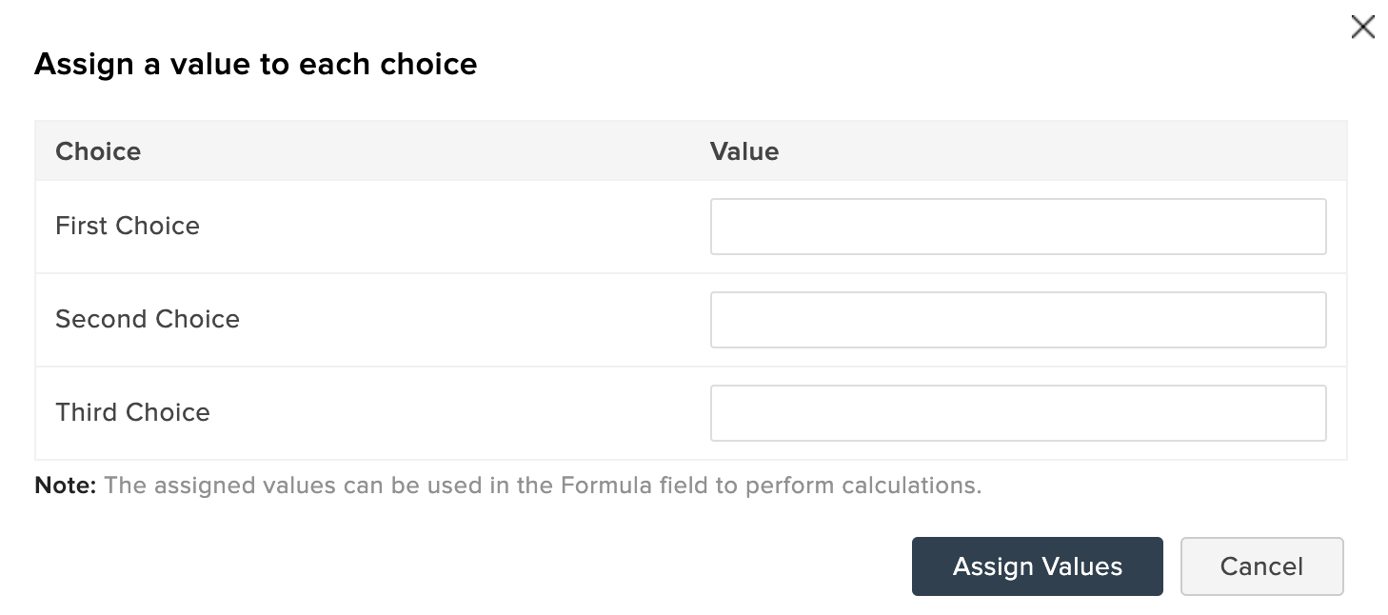Click the First Choice value field
Screen dimensions: 1388x615
click(x=1018, y=227)
